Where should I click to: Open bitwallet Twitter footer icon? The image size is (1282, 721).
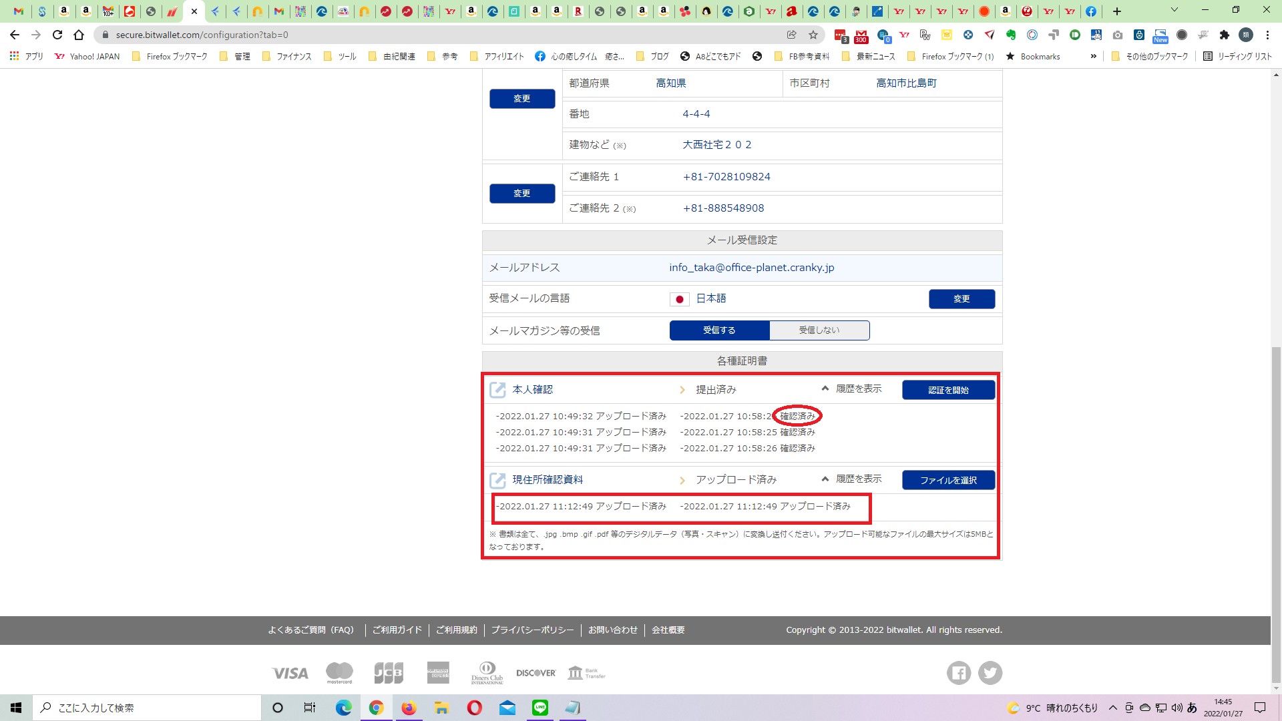tap(990, 673)
